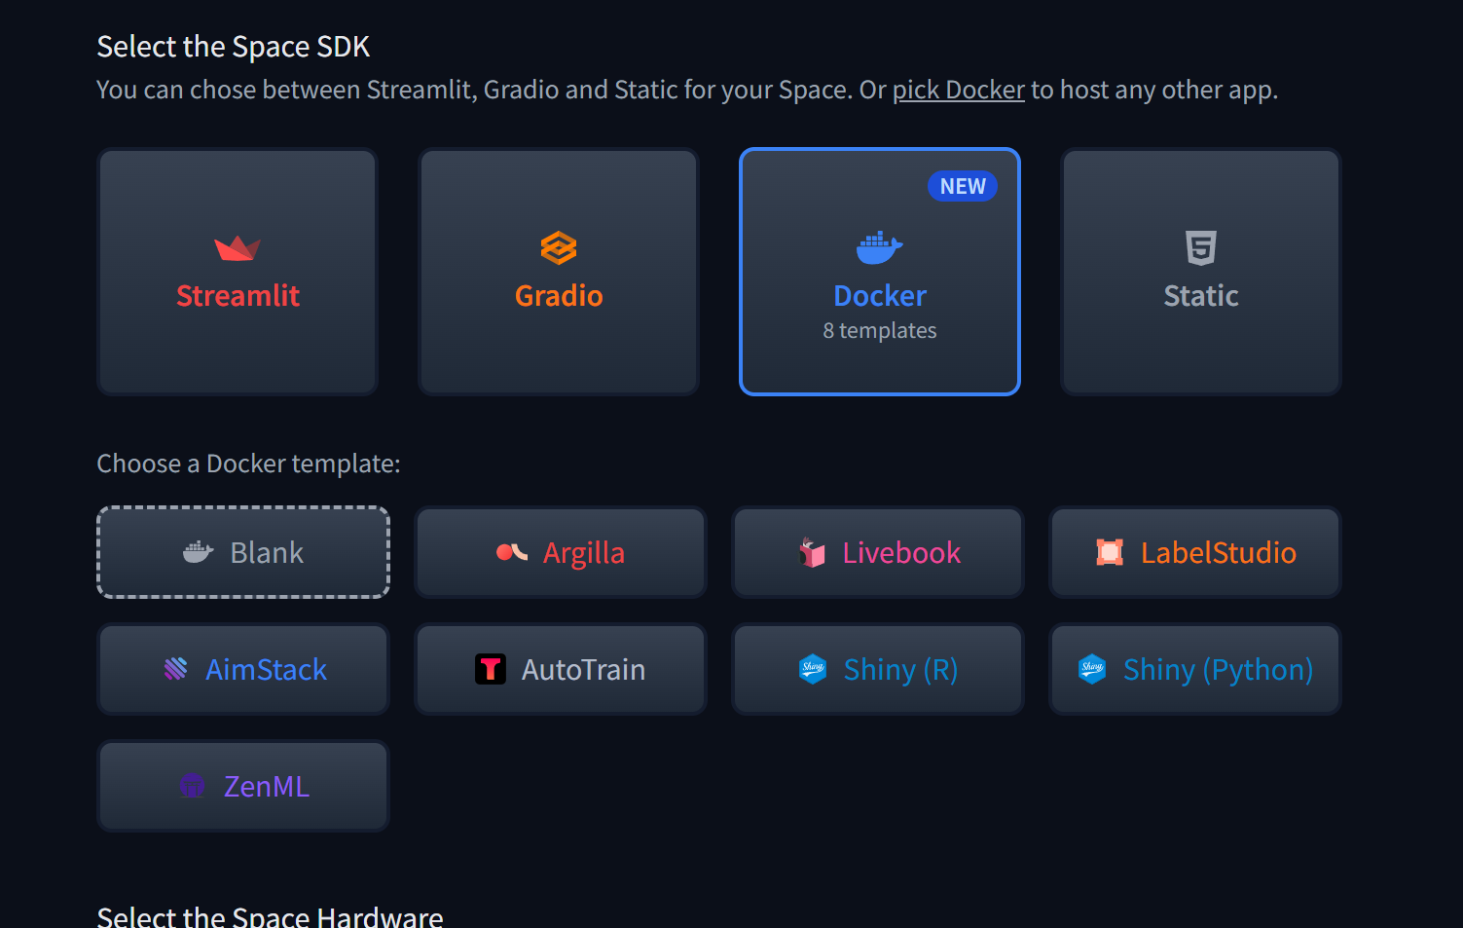This screenshot has width=1463, height=928.
Task: Click the Docker whale icon in SDK card
Action: pos(880,248)
